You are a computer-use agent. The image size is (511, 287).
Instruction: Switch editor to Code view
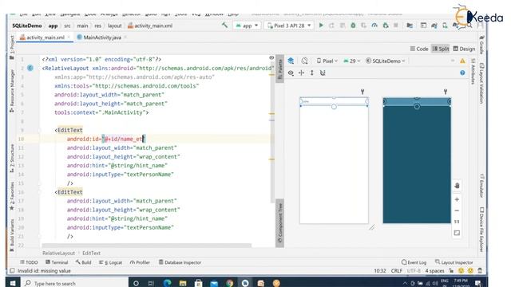point(419,49)
